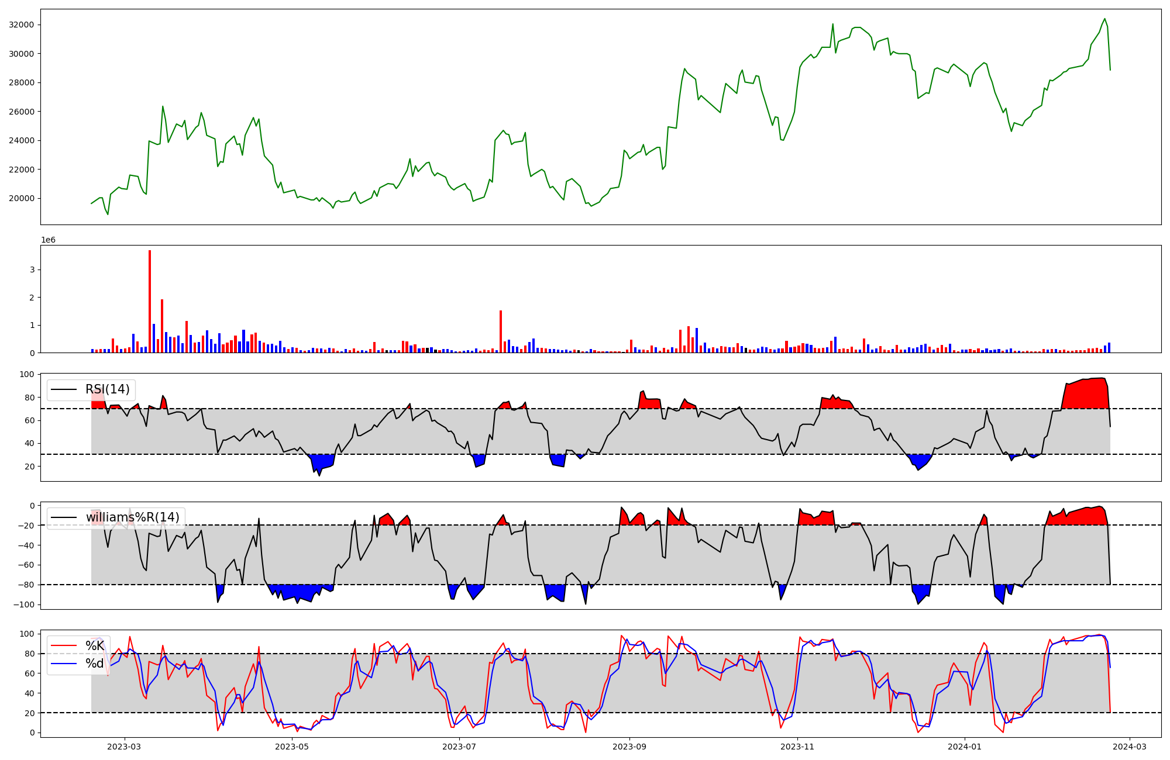
Task: Click the 20000 price axis tick label
Action: pyautogui.click(x=22, y=198)
